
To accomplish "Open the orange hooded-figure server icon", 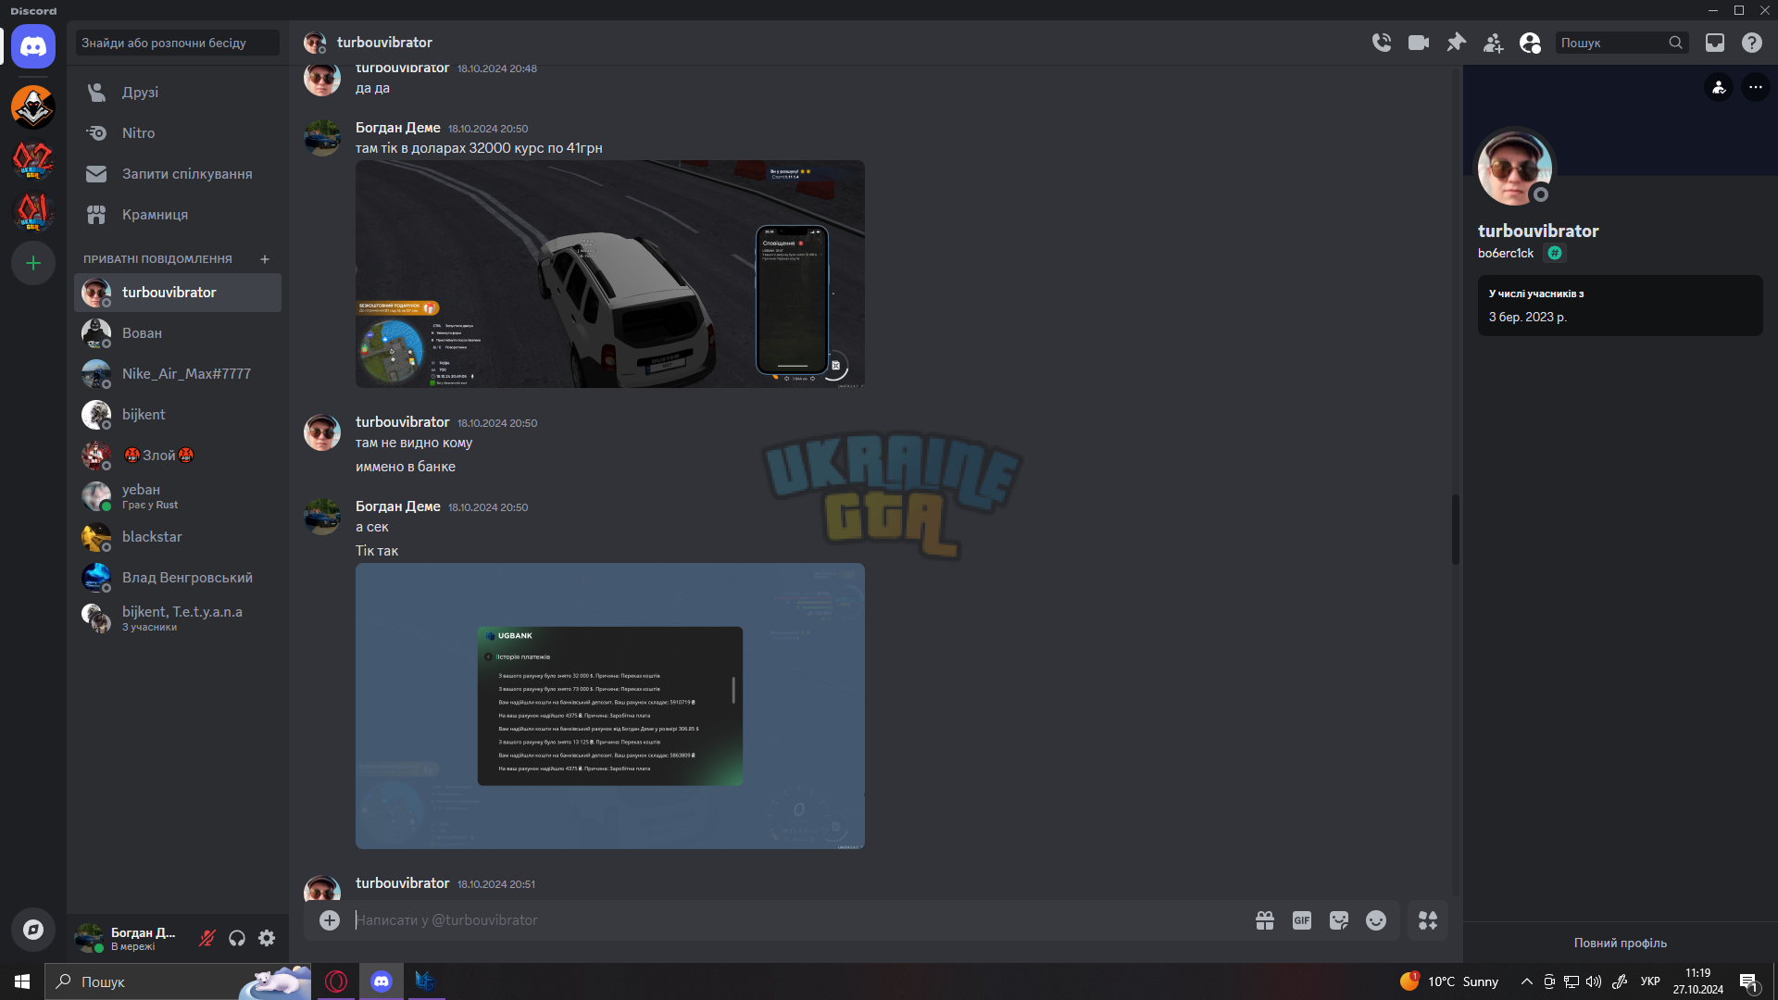I will (33, 107).
